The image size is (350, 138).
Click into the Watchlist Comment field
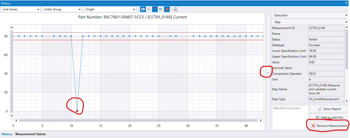290,117
